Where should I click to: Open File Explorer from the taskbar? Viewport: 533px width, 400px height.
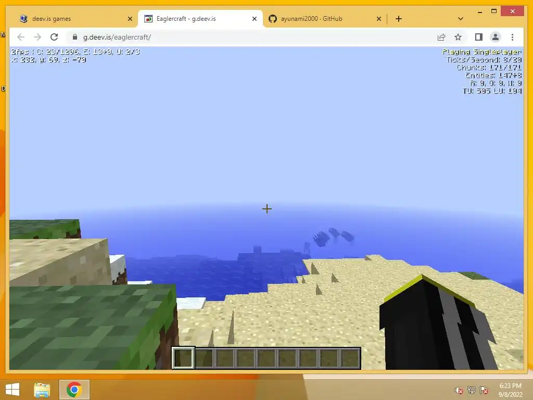pyautogui.click(x=42, y=390)
